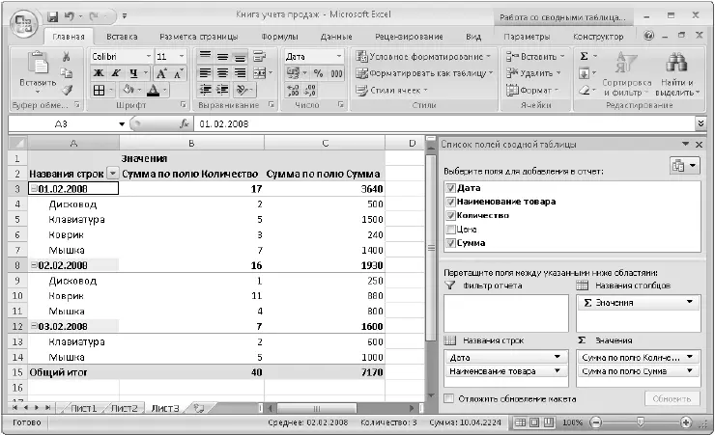Collapse the 03.02.2008 date group
The width and height of the screenshot is (715, 435).
click(34, 326)
